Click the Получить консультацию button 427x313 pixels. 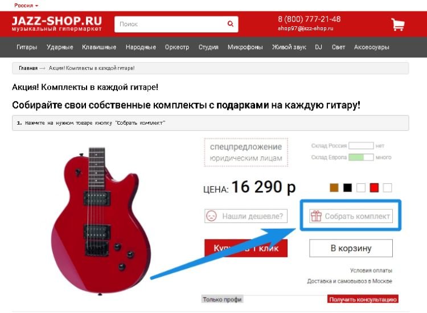pyautogui.click(x=363, y=299)
